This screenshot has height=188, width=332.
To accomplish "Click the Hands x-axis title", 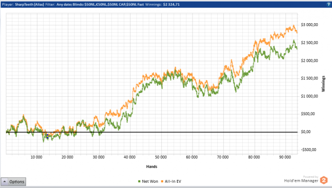I will tap(152, 167).
